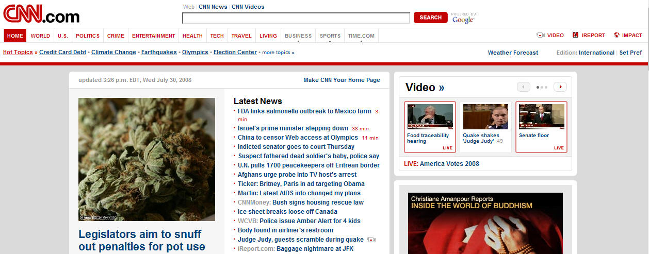Click the Video heading double-arrow

(441, 88)
